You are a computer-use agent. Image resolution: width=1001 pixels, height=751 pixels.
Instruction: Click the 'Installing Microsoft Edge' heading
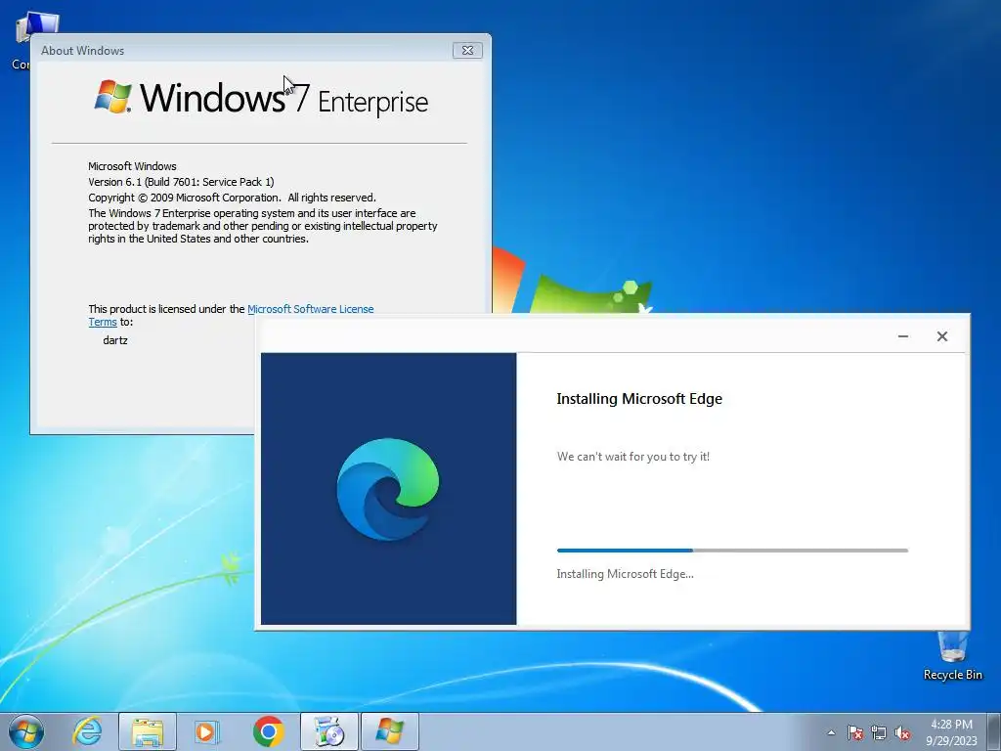(x=639, y=399)
